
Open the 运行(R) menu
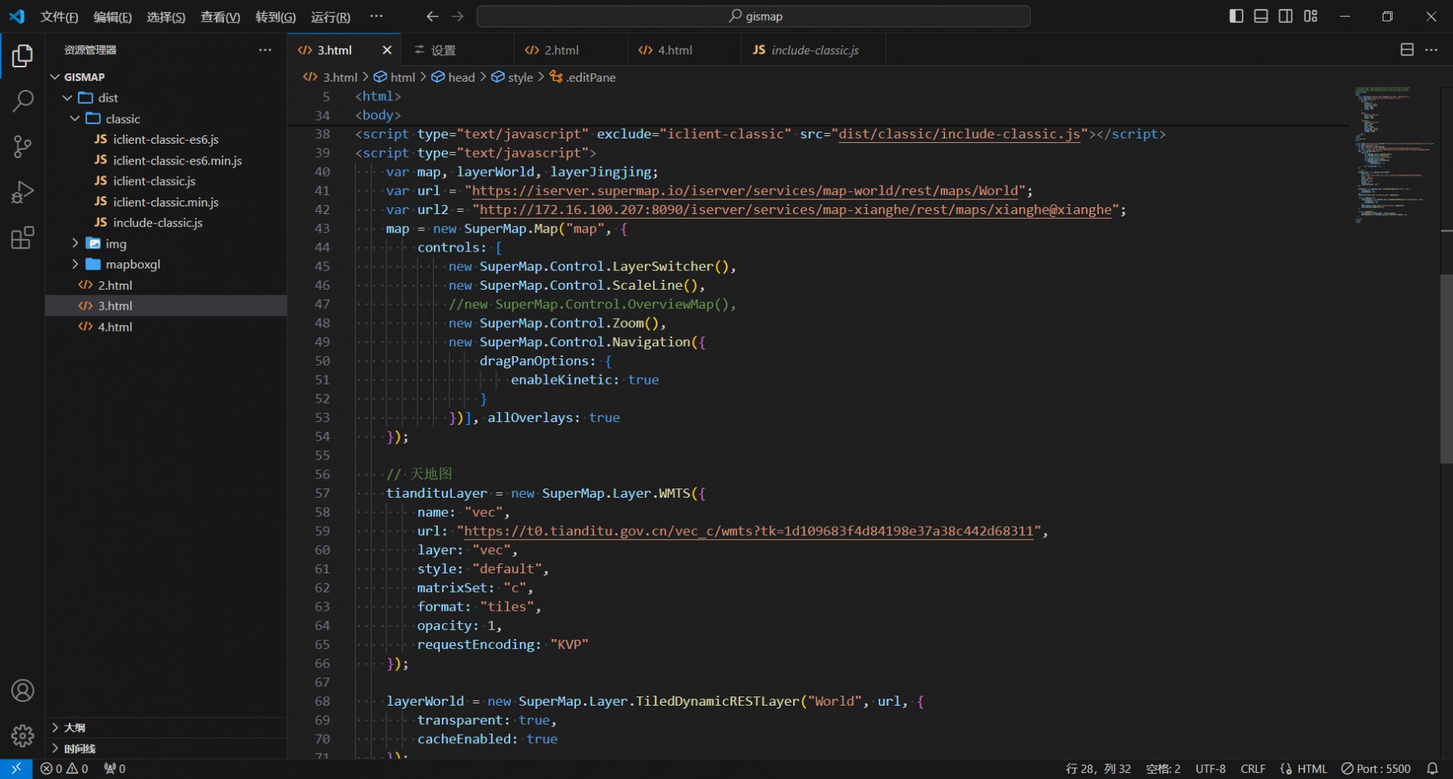[330, 17]
